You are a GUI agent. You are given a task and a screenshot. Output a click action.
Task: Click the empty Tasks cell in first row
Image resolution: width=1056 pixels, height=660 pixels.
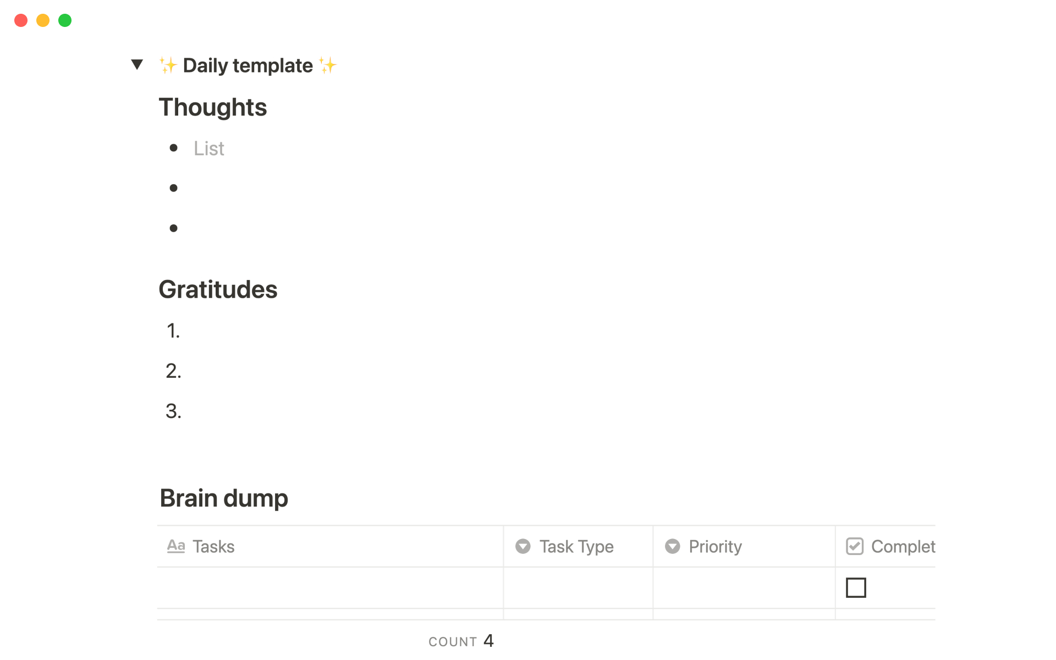330,587
